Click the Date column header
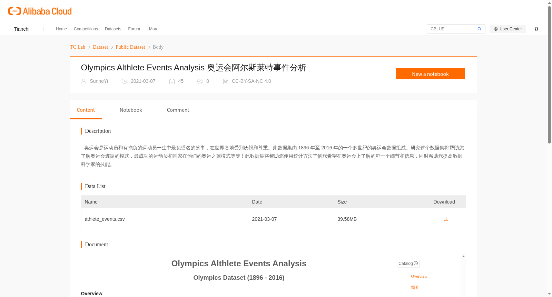 pos(257,202)
